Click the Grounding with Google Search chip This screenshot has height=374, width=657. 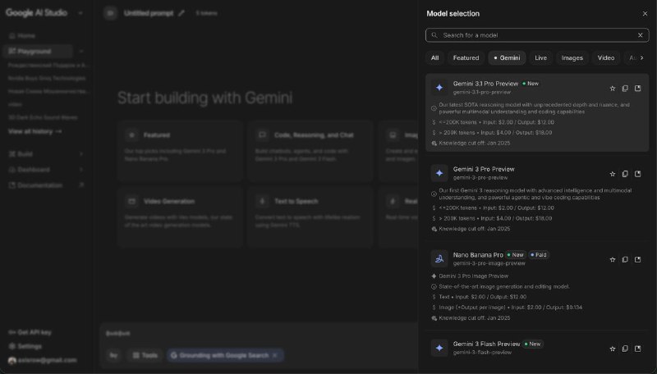225,355
